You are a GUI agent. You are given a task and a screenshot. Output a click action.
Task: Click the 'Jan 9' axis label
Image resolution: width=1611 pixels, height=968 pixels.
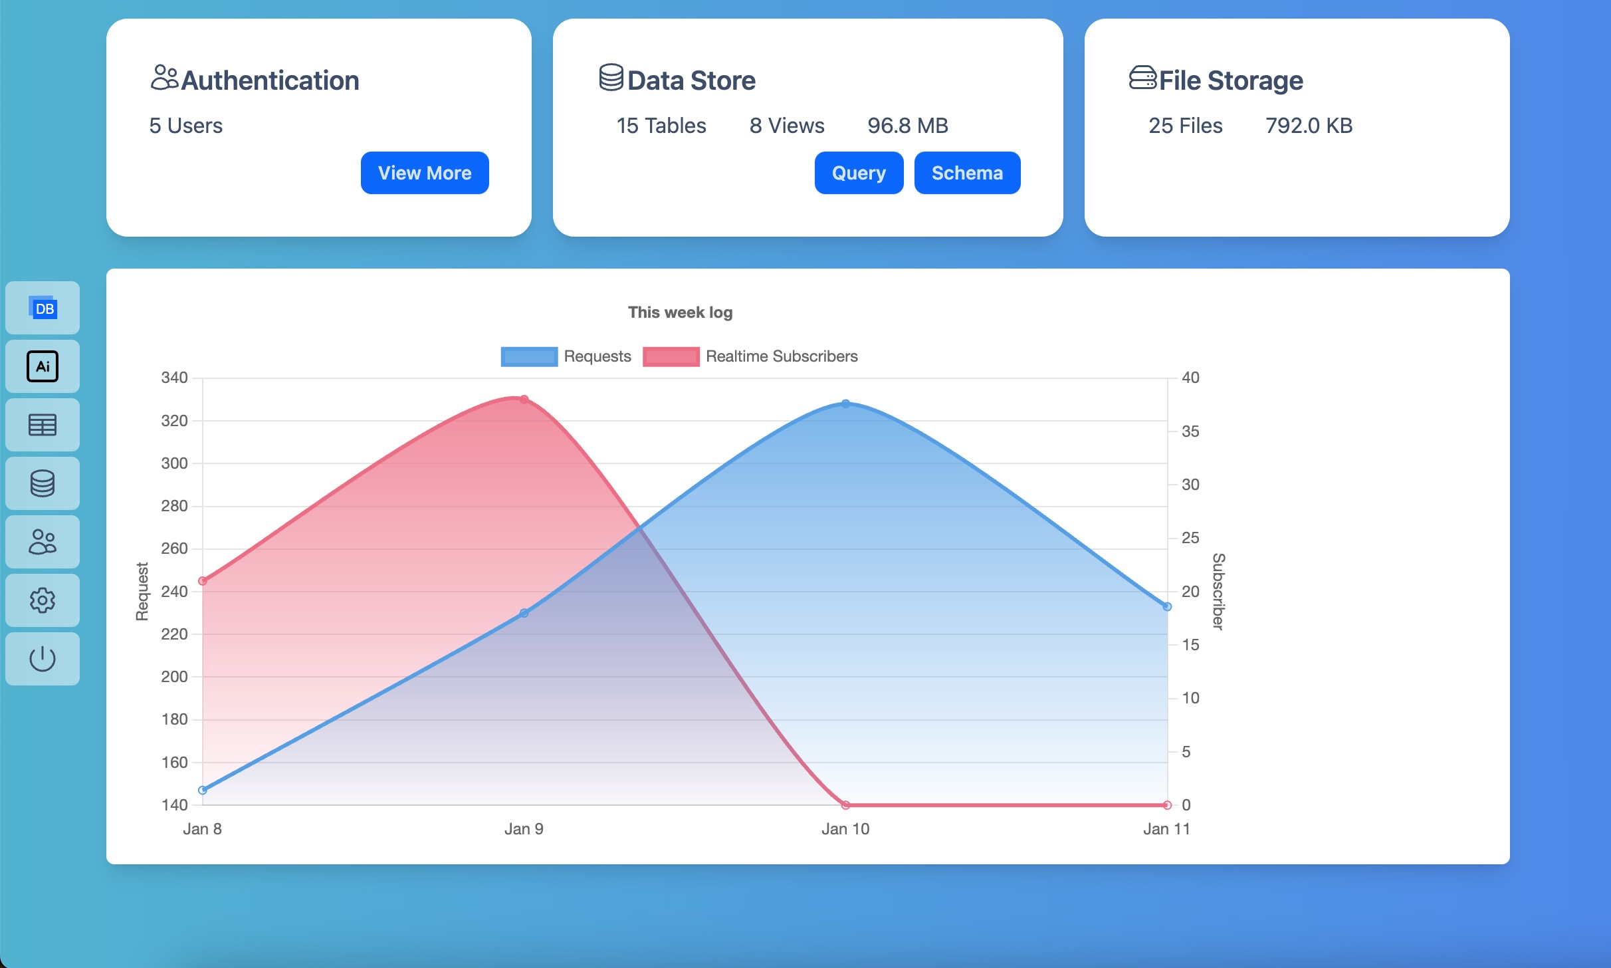point(524,829)
